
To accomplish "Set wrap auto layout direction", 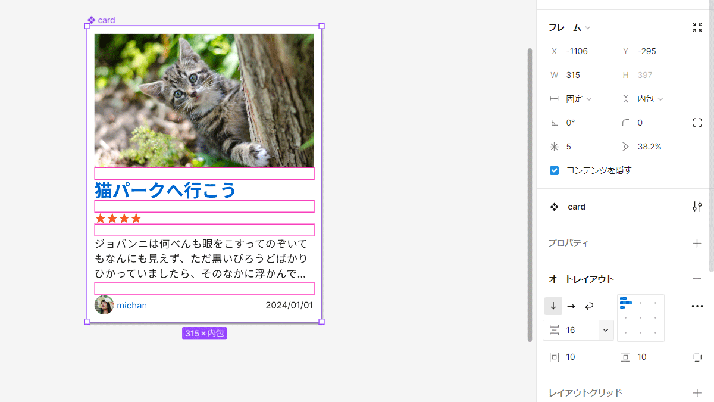I will (589, 306).
